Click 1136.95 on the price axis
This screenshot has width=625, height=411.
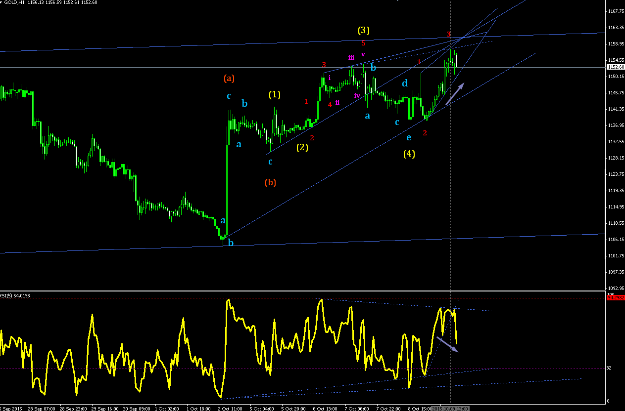[617, 125]
